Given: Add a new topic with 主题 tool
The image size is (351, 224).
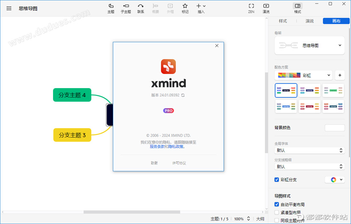Looking at the screenshot, I should click(x=111, y=9).
